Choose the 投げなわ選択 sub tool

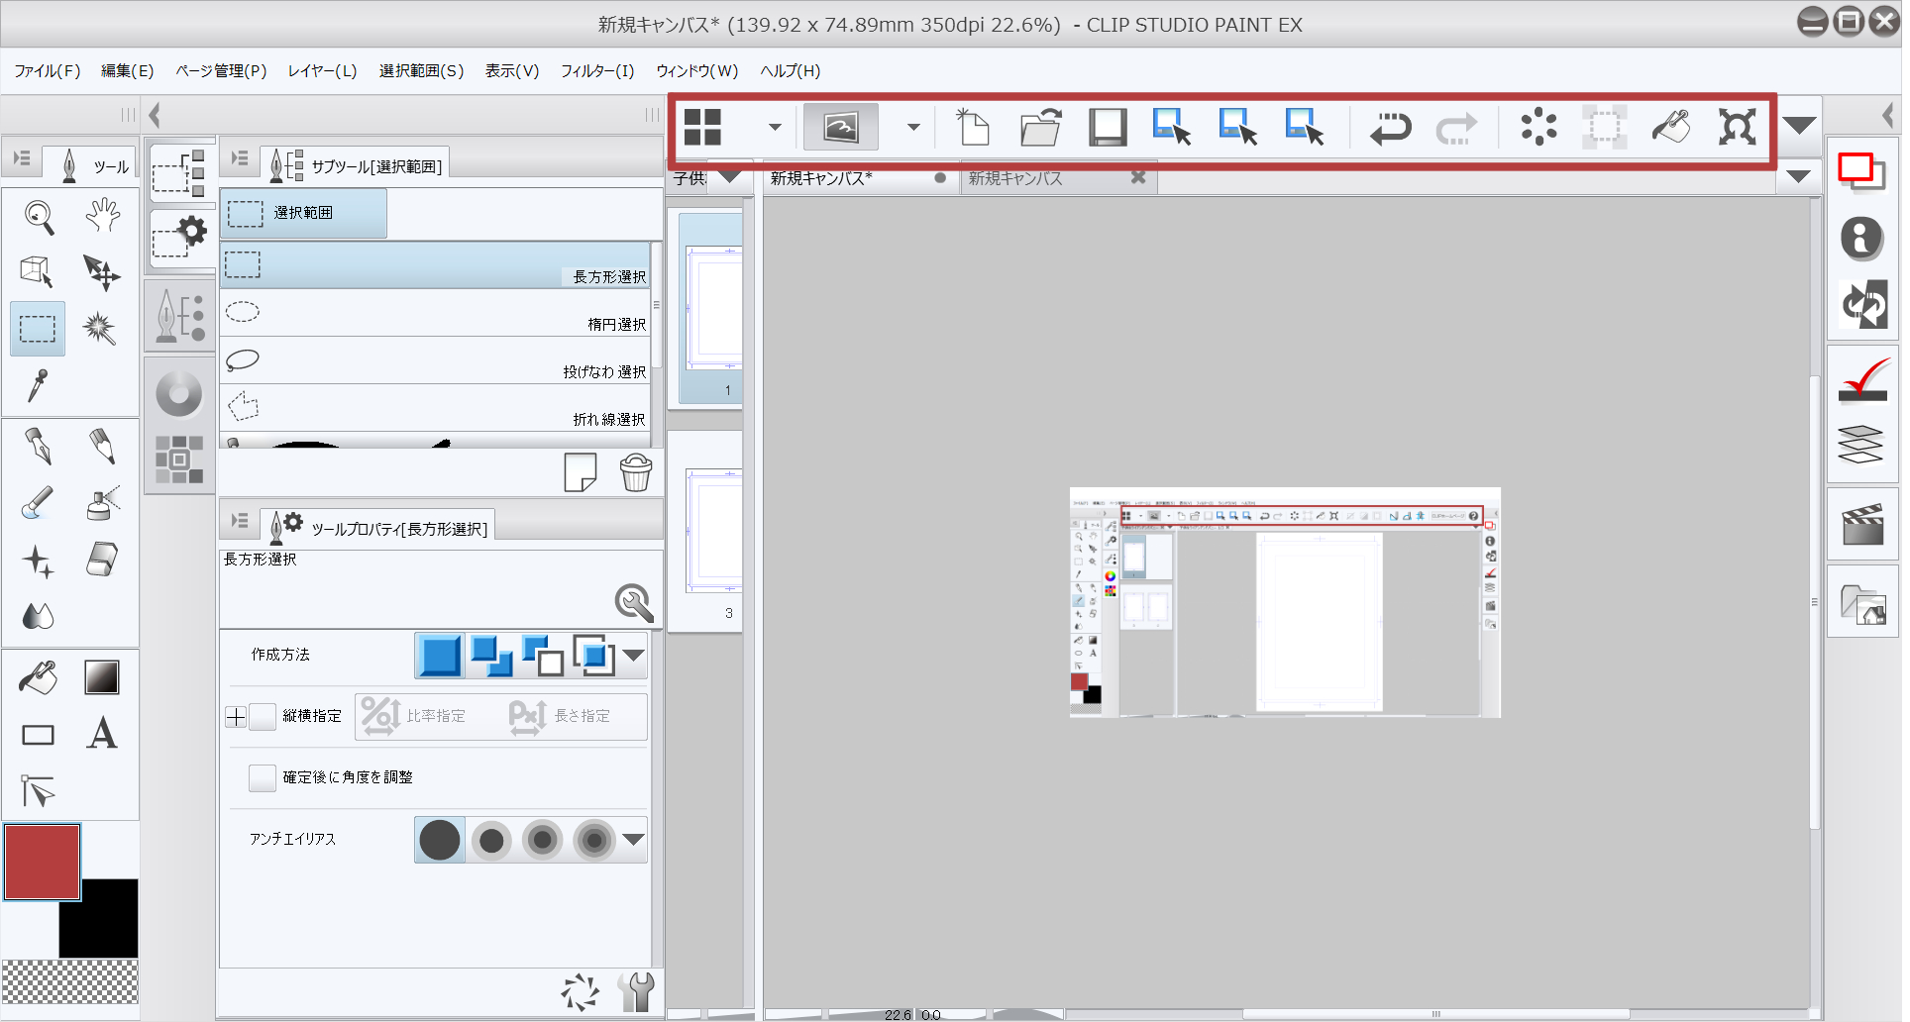click(434, 361)
